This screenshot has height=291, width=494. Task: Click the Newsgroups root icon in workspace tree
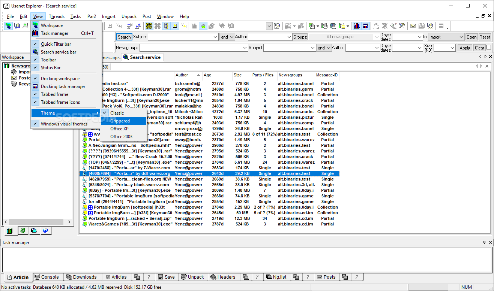click(x=7, y=66)
